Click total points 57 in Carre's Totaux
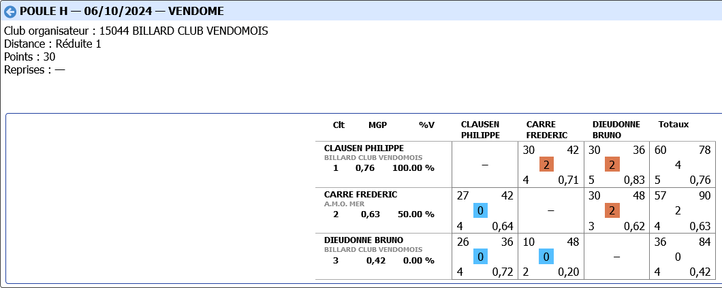The height and width of the screenshot is (288, 722). click(x=660, y=196)
